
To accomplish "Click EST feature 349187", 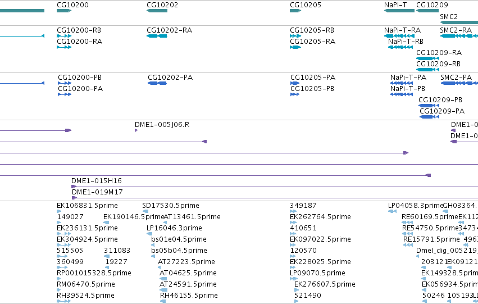I will (x=293, y=211).
